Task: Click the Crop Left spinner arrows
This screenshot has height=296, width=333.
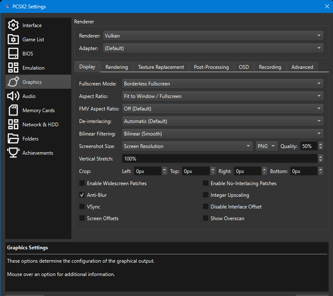Action: pos(164,171)
